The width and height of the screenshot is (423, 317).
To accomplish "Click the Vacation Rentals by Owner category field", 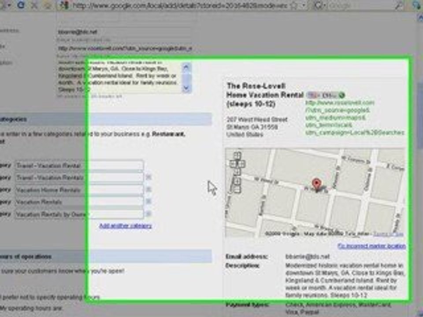I will click(x=79, y=214).
